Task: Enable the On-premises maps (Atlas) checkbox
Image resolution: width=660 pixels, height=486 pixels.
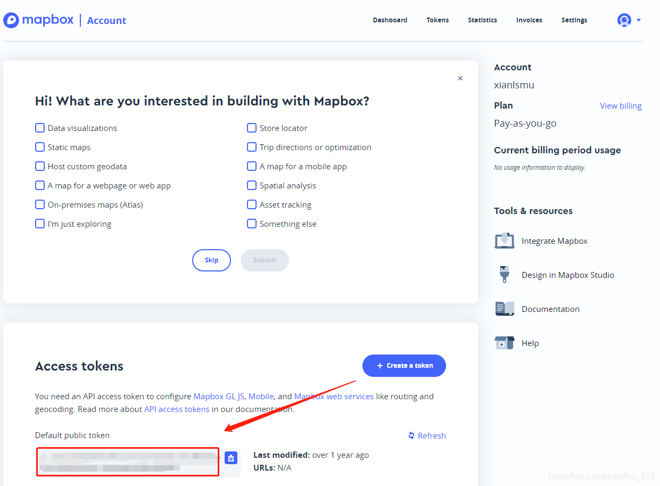Action: [x=40, y=204]
